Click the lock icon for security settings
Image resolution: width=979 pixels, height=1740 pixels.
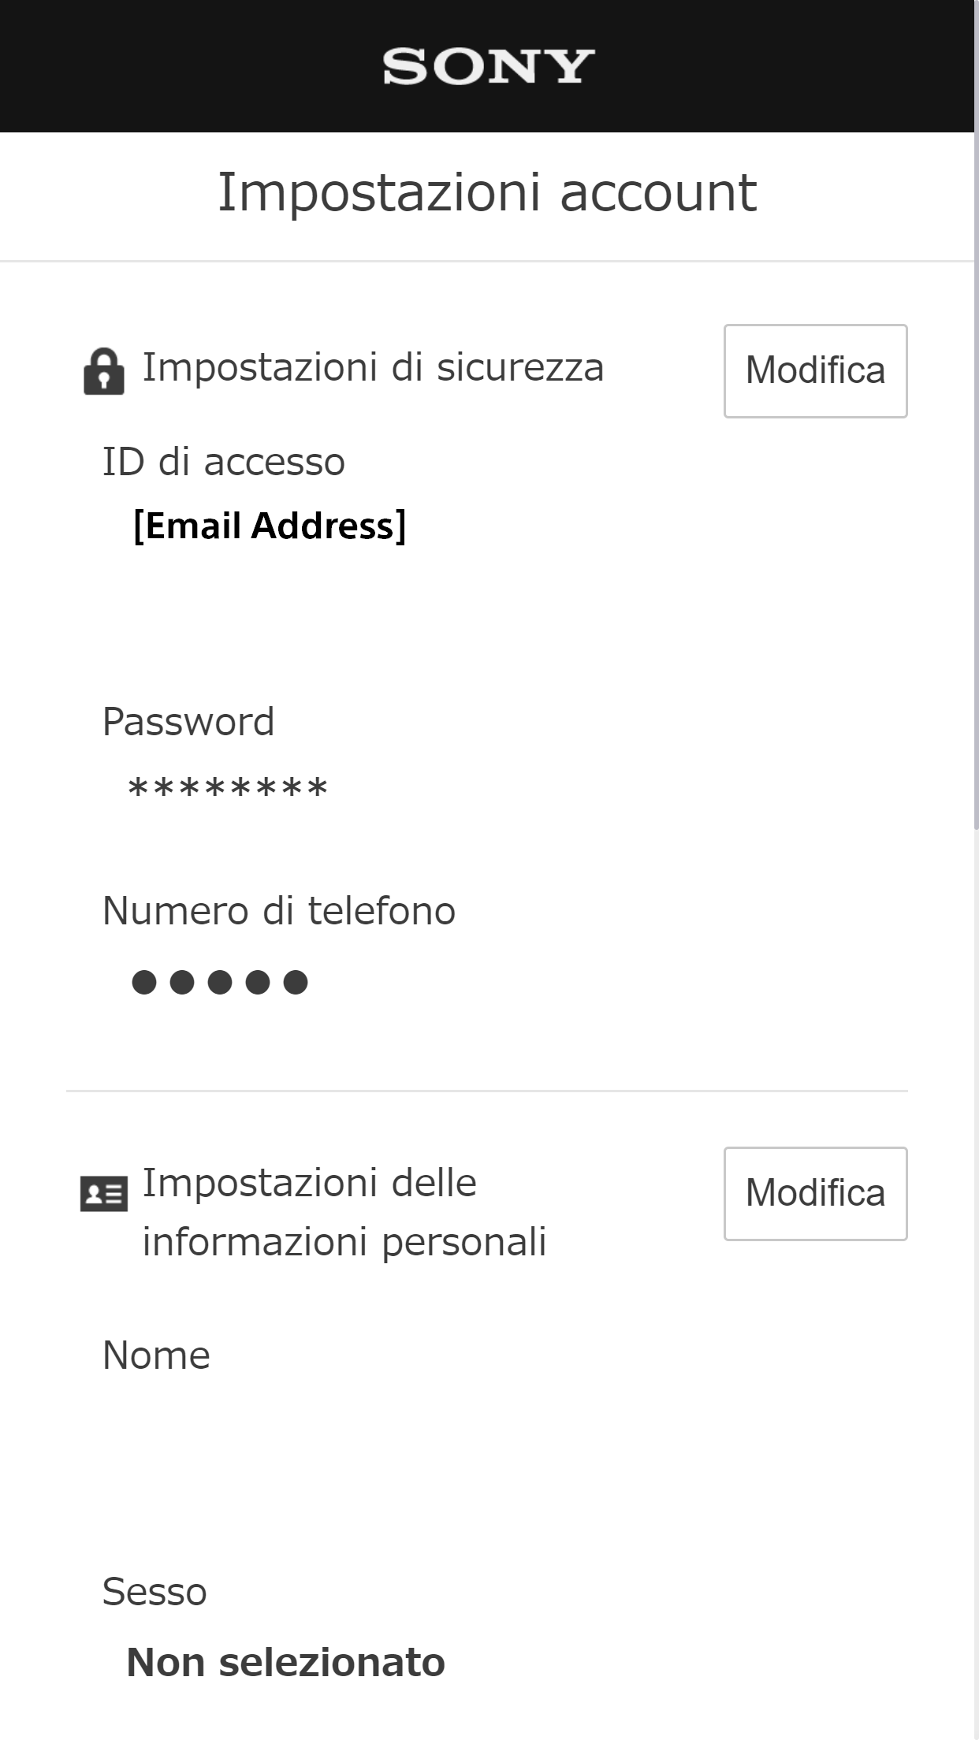point(103,370)
